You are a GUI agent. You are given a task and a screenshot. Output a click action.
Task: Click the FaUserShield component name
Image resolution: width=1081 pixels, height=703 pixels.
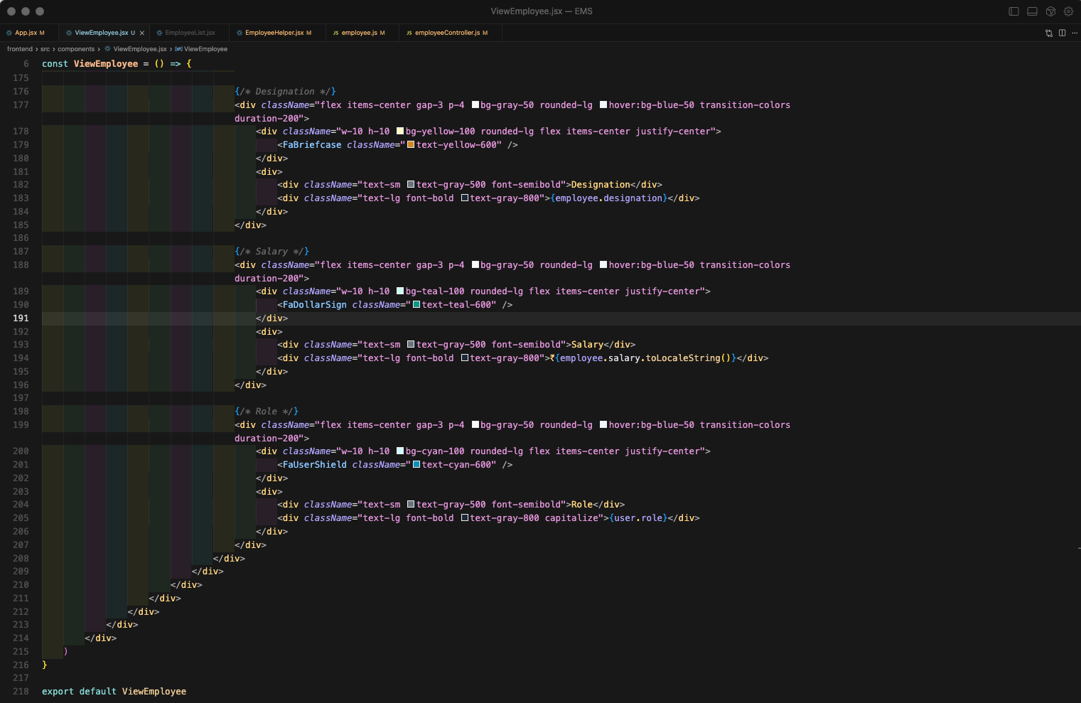[x=315, y=465]
